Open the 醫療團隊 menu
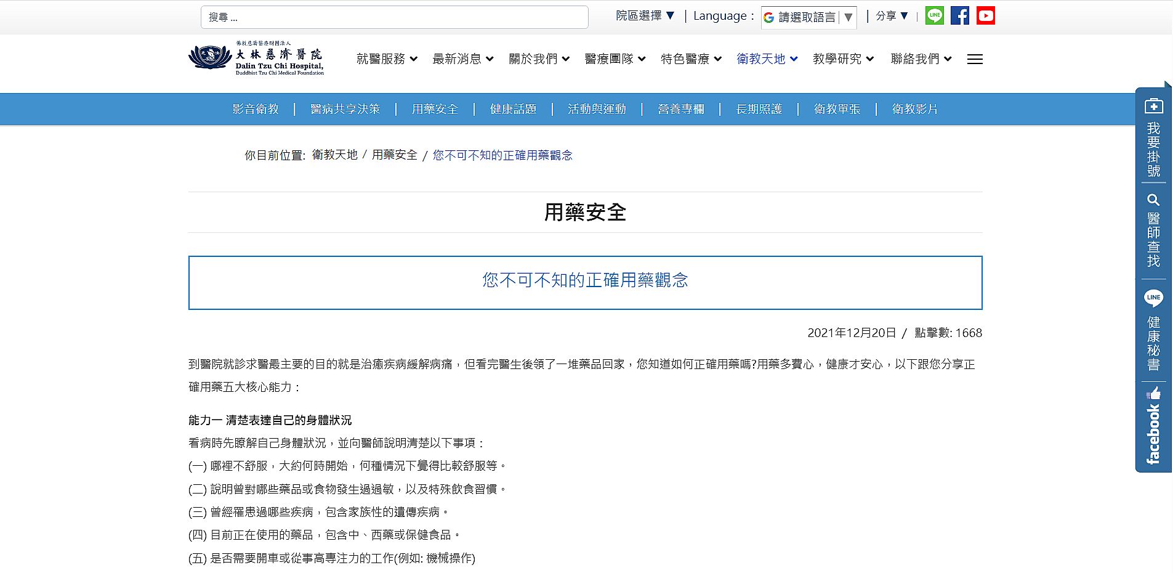The width and height of the screenshot is (1173, 573). [x=615, y=59]
